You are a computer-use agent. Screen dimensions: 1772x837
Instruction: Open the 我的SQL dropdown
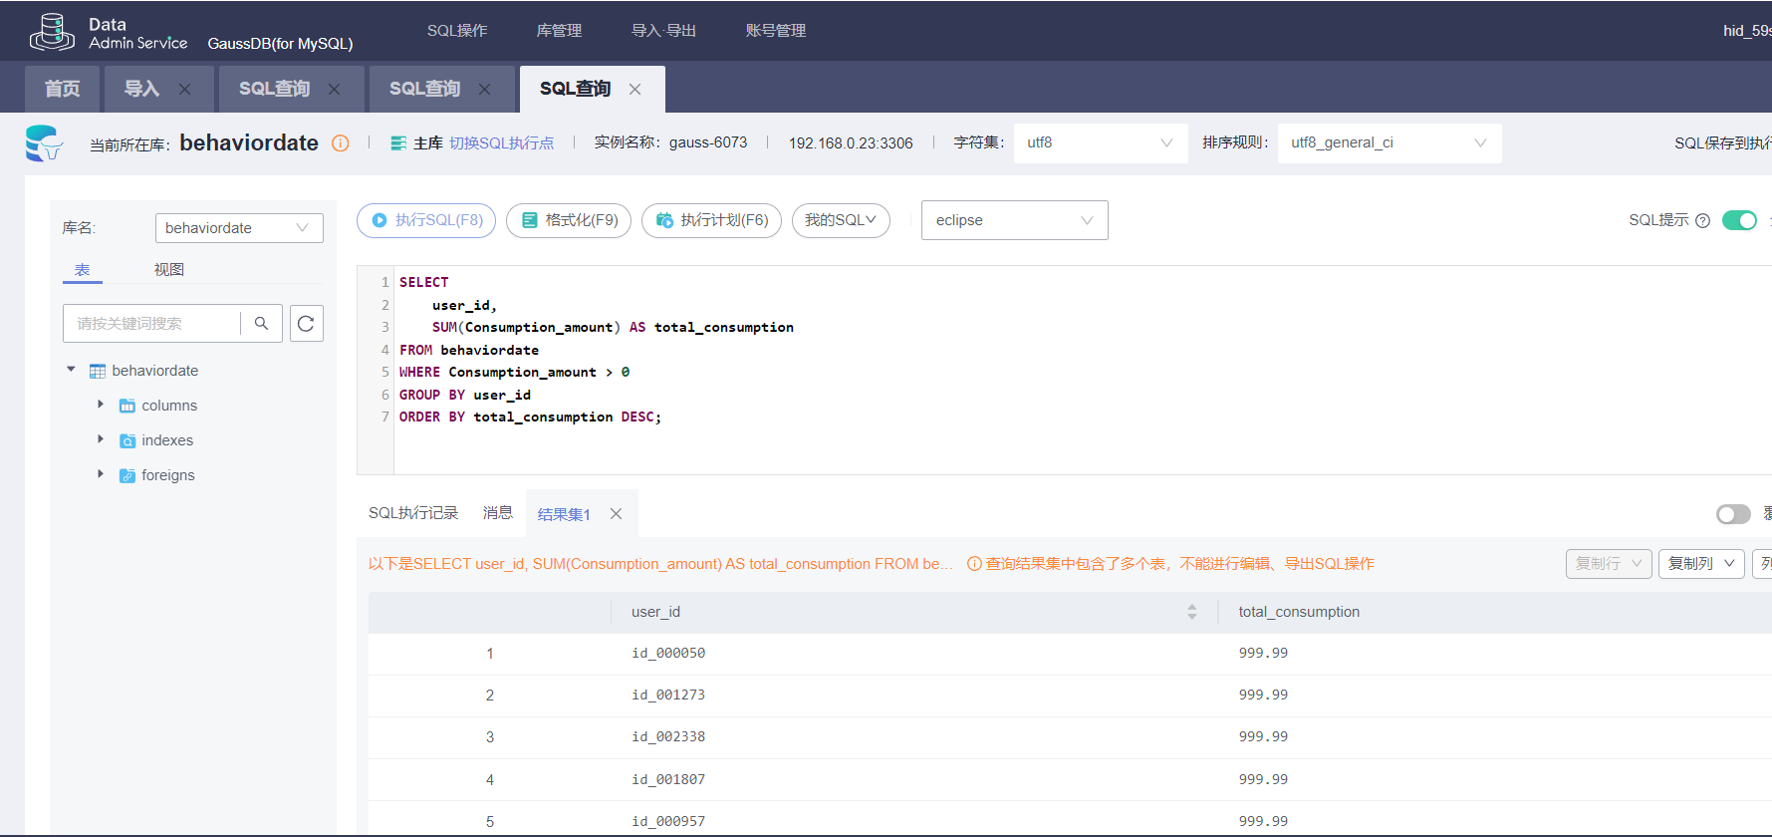tap(841, 220)
